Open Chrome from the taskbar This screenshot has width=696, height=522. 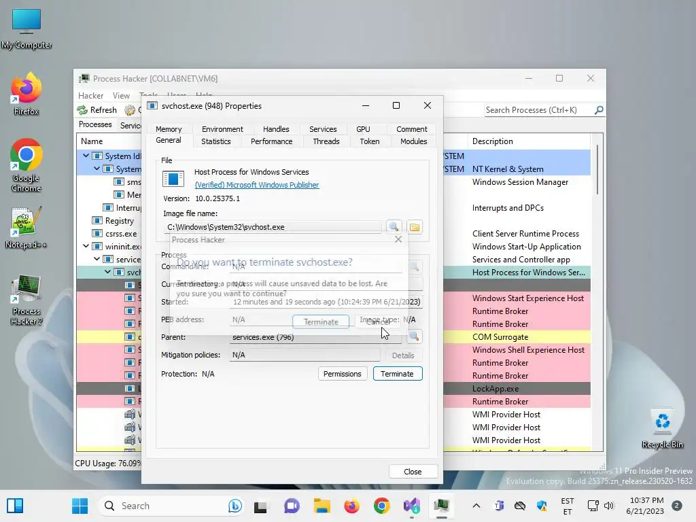382,506
